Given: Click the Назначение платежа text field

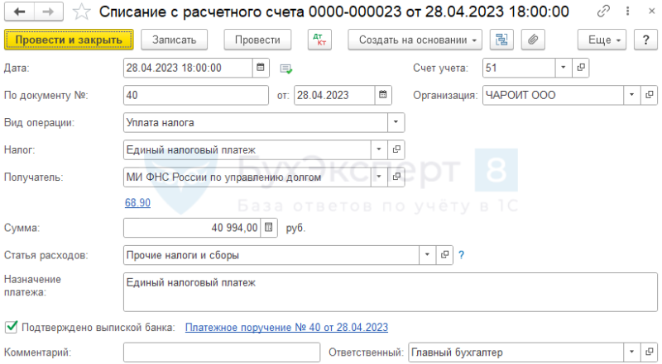Looking at the screenshot, I should click(390, 292).
